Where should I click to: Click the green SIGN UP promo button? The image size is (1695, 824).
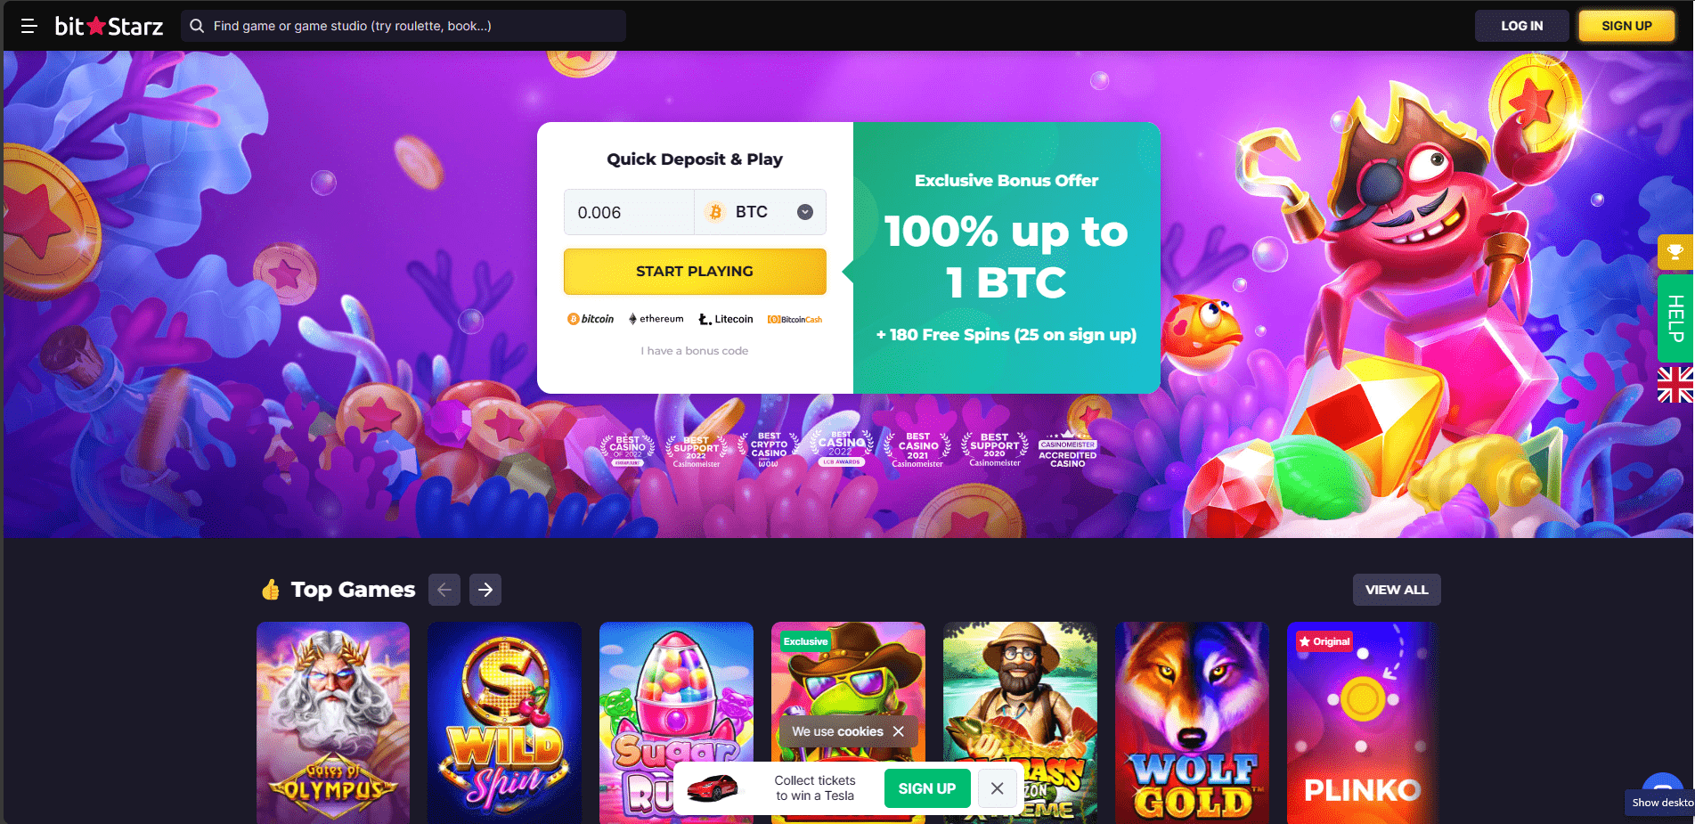pyautogui.click(x=927, y=788)
